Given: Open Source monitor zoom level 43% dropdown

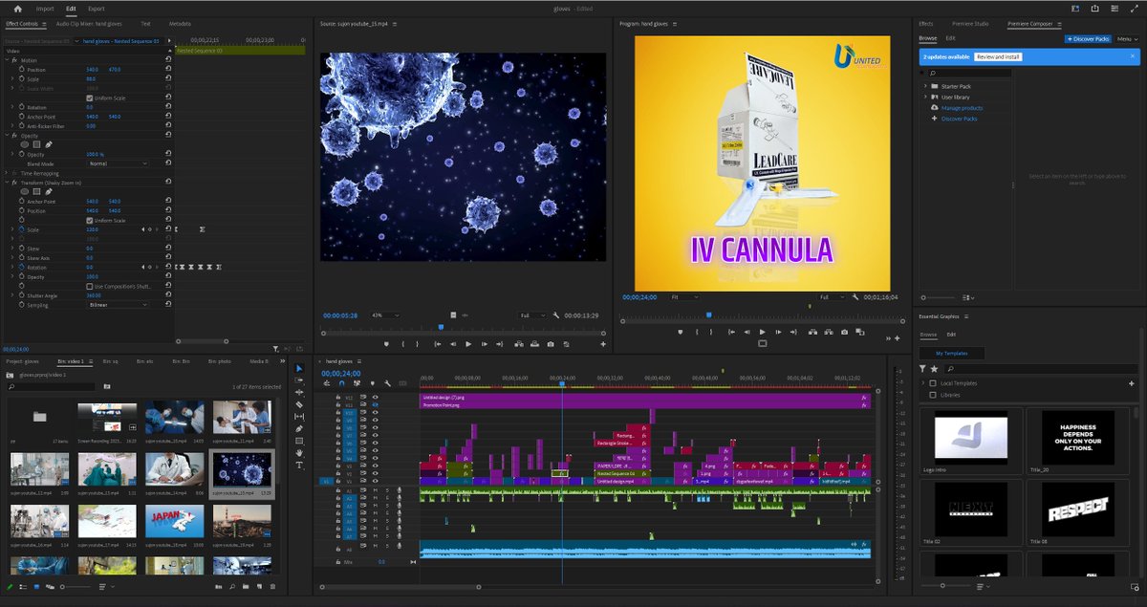Looking at the screenshot, I should 385,314.
